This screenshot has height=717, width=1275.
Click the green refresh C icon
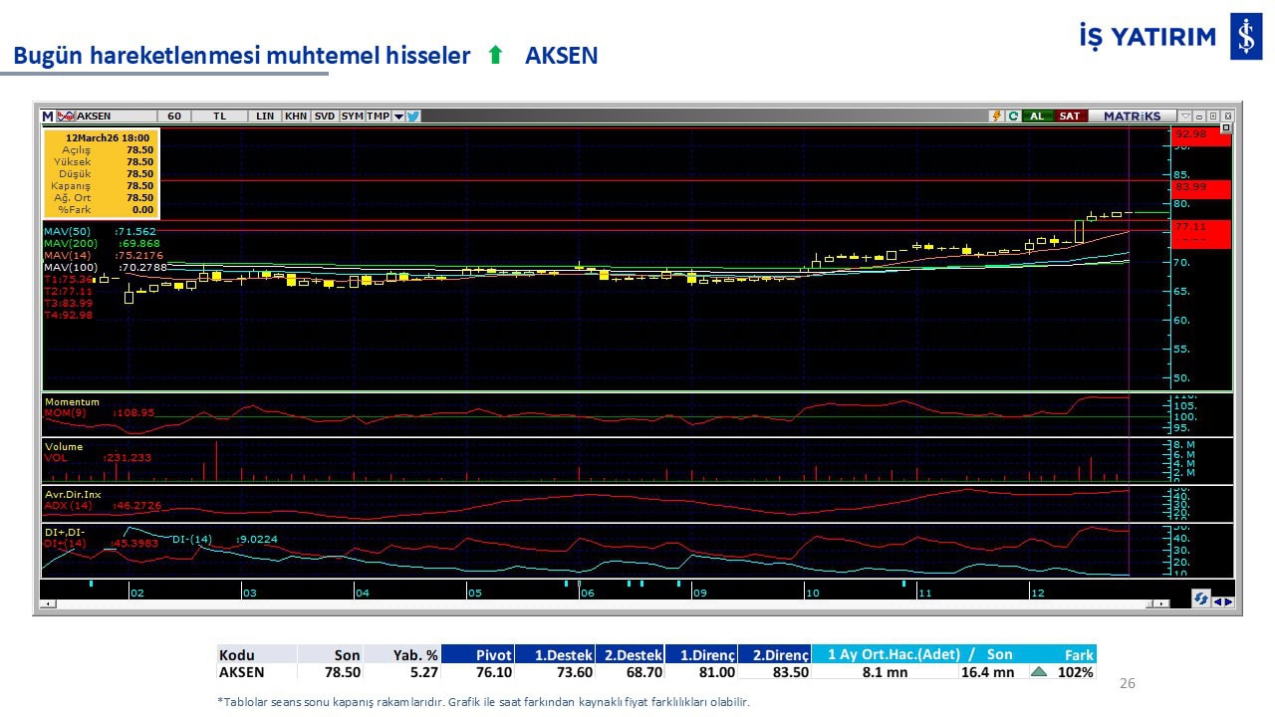[1013, 116]
